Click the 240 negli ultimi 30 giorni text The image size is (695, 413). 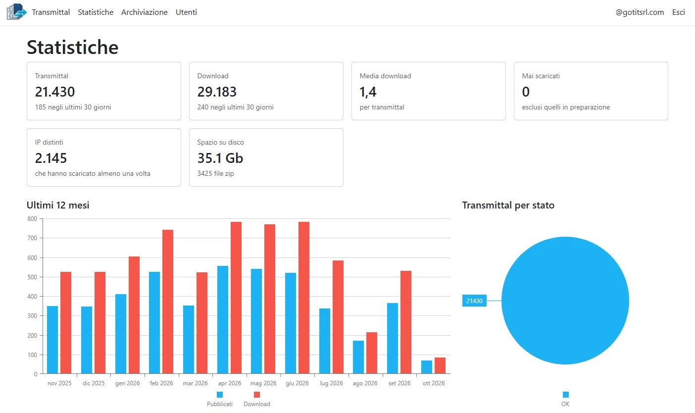coord(236,107)
